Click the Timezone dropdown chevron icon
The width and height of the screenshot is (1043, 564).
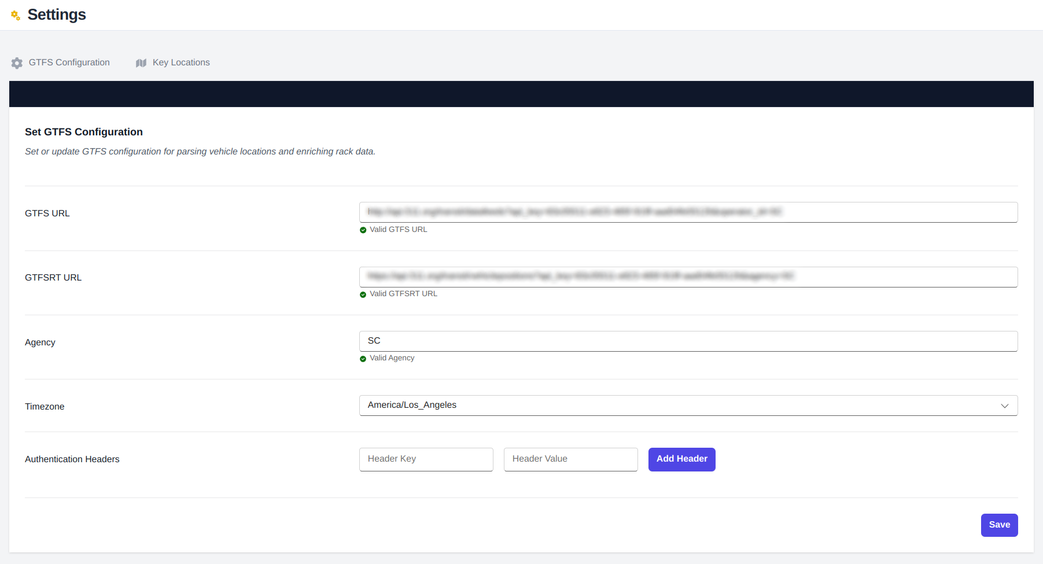point(1005,406)
